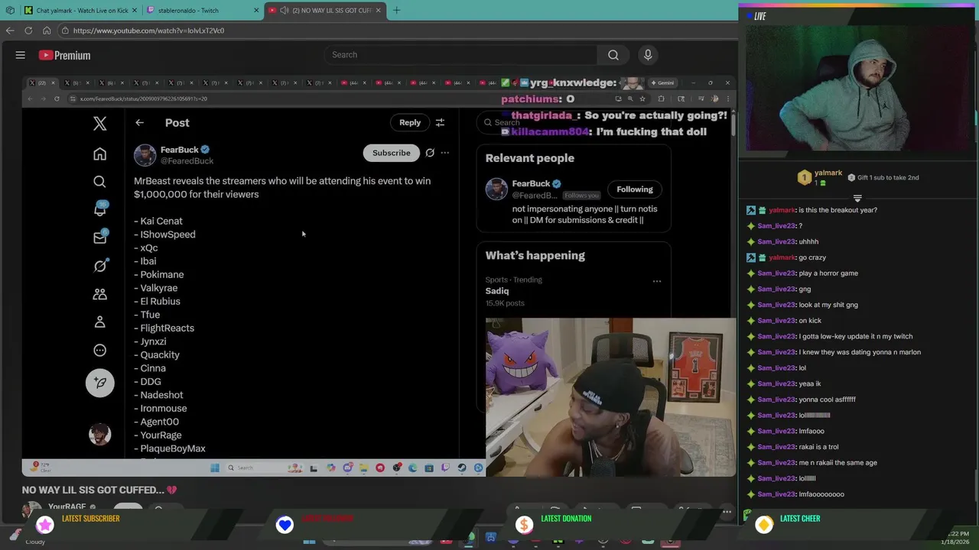Open a new browser tab

pyautogui.click(x=396, y=11)
